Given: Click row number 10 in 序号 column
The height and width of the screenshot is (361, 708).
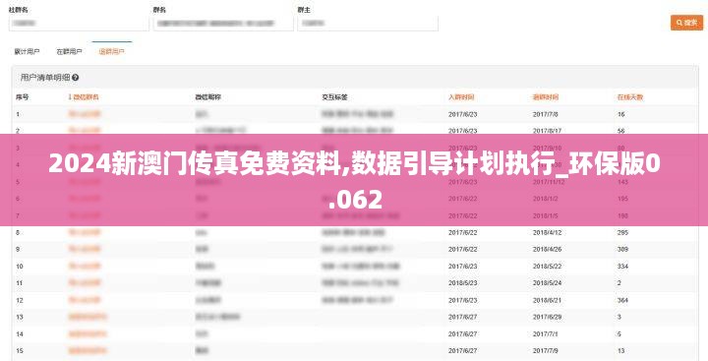Looking at the screenshot, I should 20,267.
